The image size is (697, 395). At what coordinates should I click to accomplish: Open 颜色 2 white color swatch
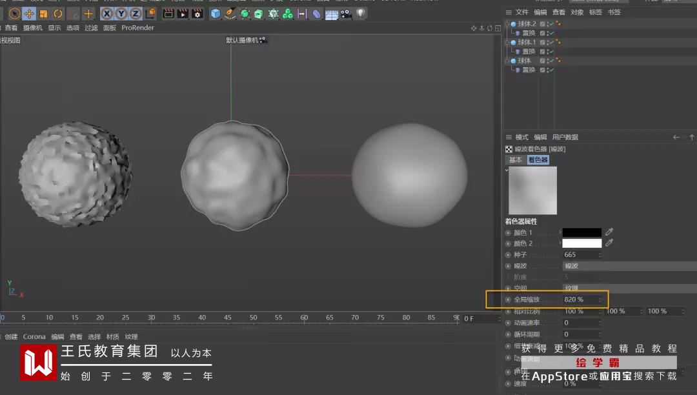click(582, 243)
